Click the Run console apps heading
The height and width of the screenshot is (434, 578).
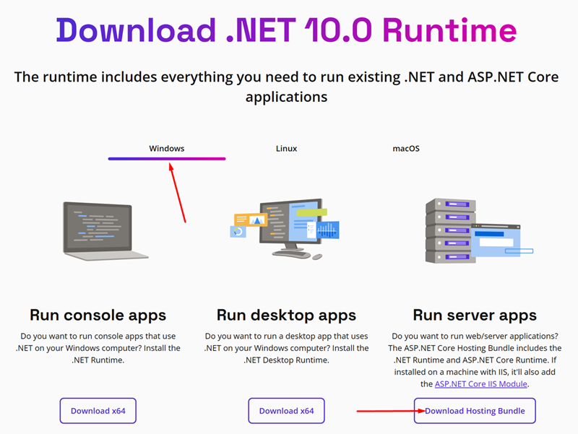point(98,316)
